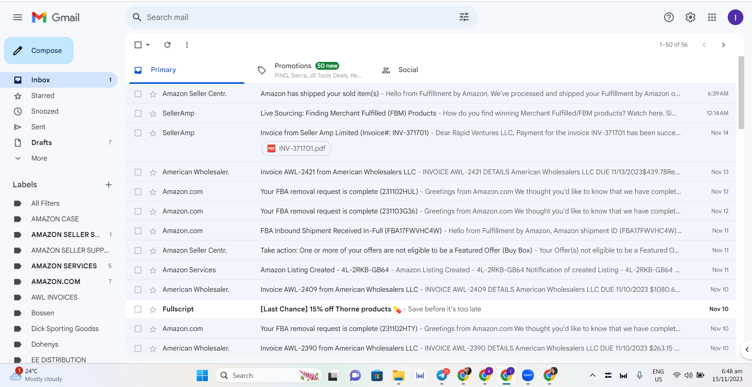
Task: Open removal request 231102HTY email
Action: [431, 329]
